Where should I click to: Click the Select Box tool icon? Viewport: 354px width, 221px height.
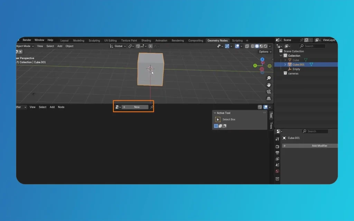218,119
